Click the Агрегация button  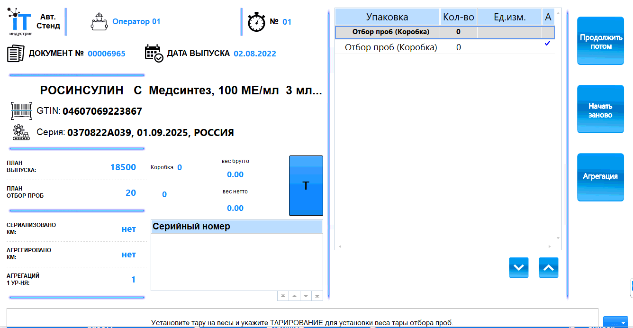(x=600, y=177)
